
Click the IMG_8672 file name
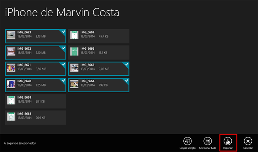click(x=24, y=49)
